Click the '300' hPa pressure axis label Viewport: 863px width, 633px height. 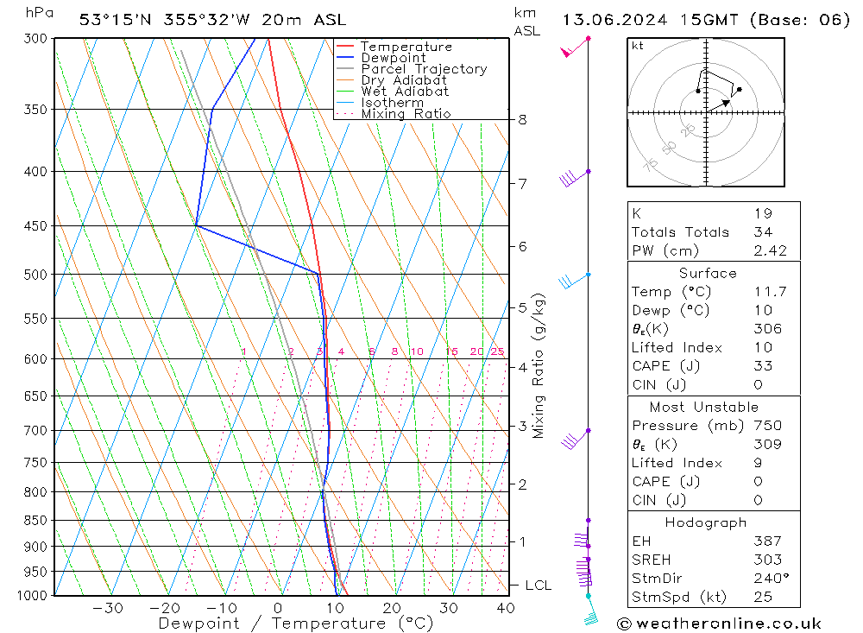point(35,39)
